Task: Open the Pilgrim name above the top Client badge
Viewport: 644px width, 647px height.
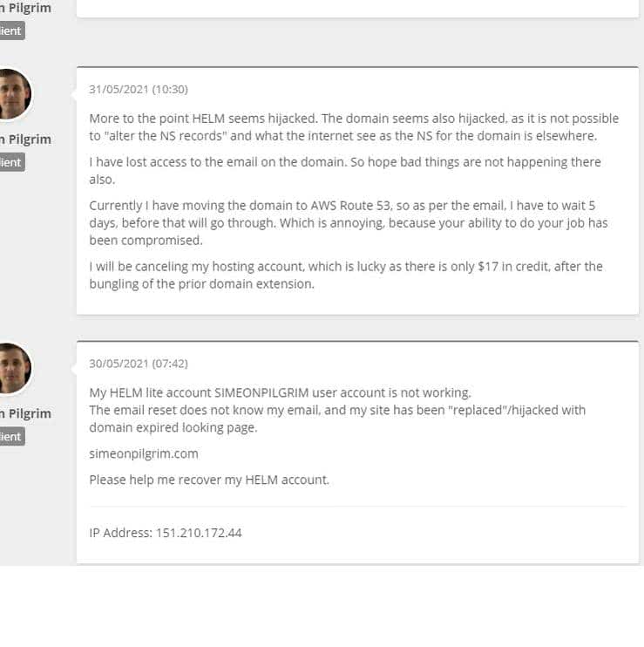Action: click(x=25, y=8)
